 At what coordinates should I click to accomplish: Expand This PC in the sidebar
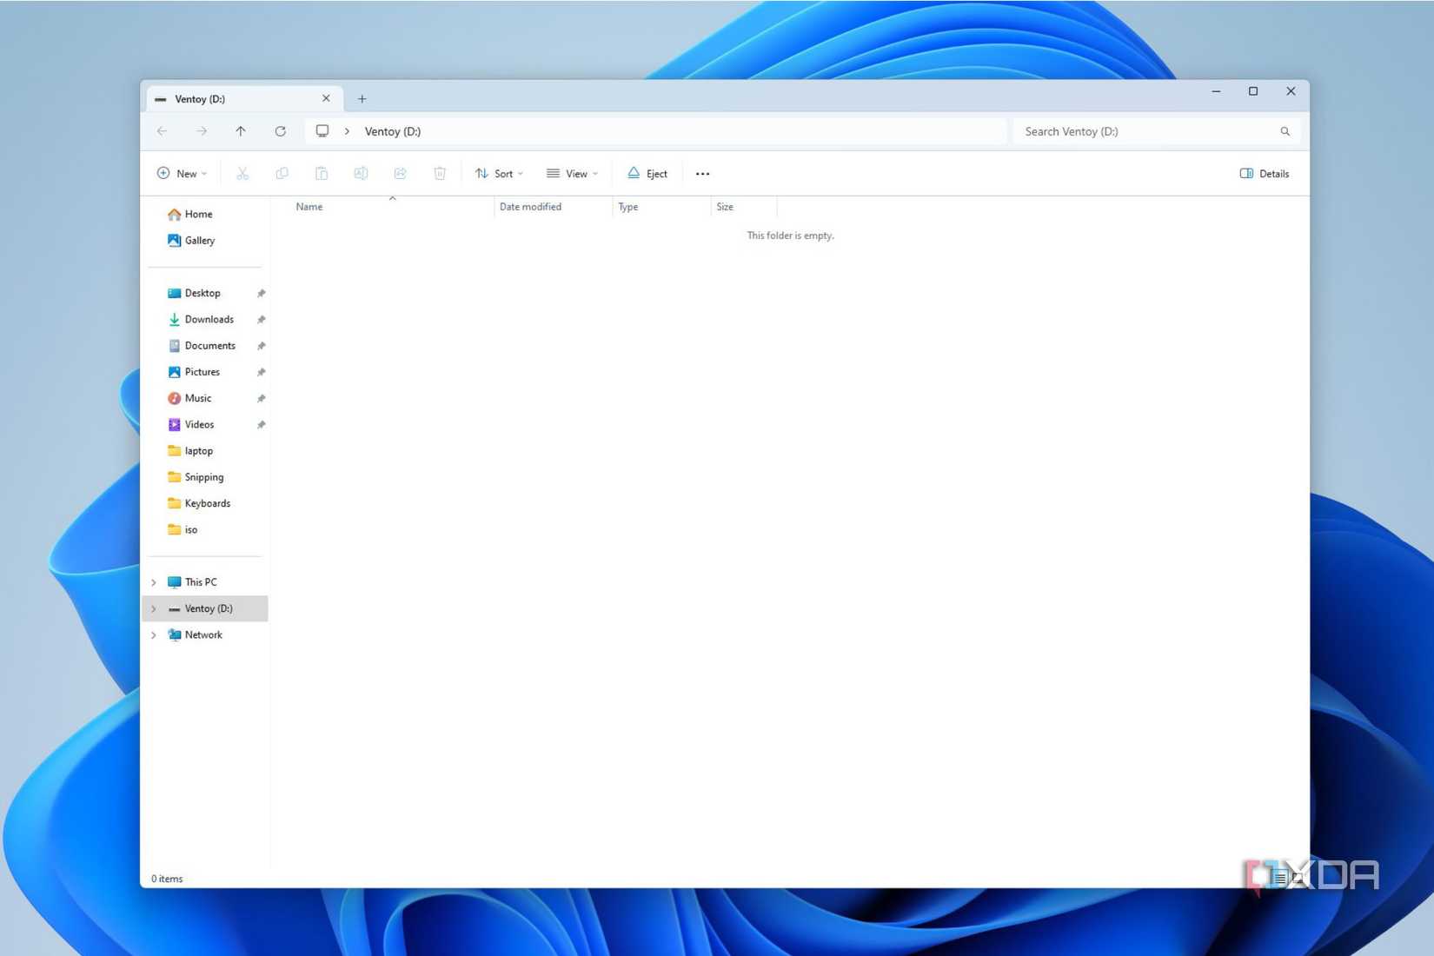pos(154,581)
